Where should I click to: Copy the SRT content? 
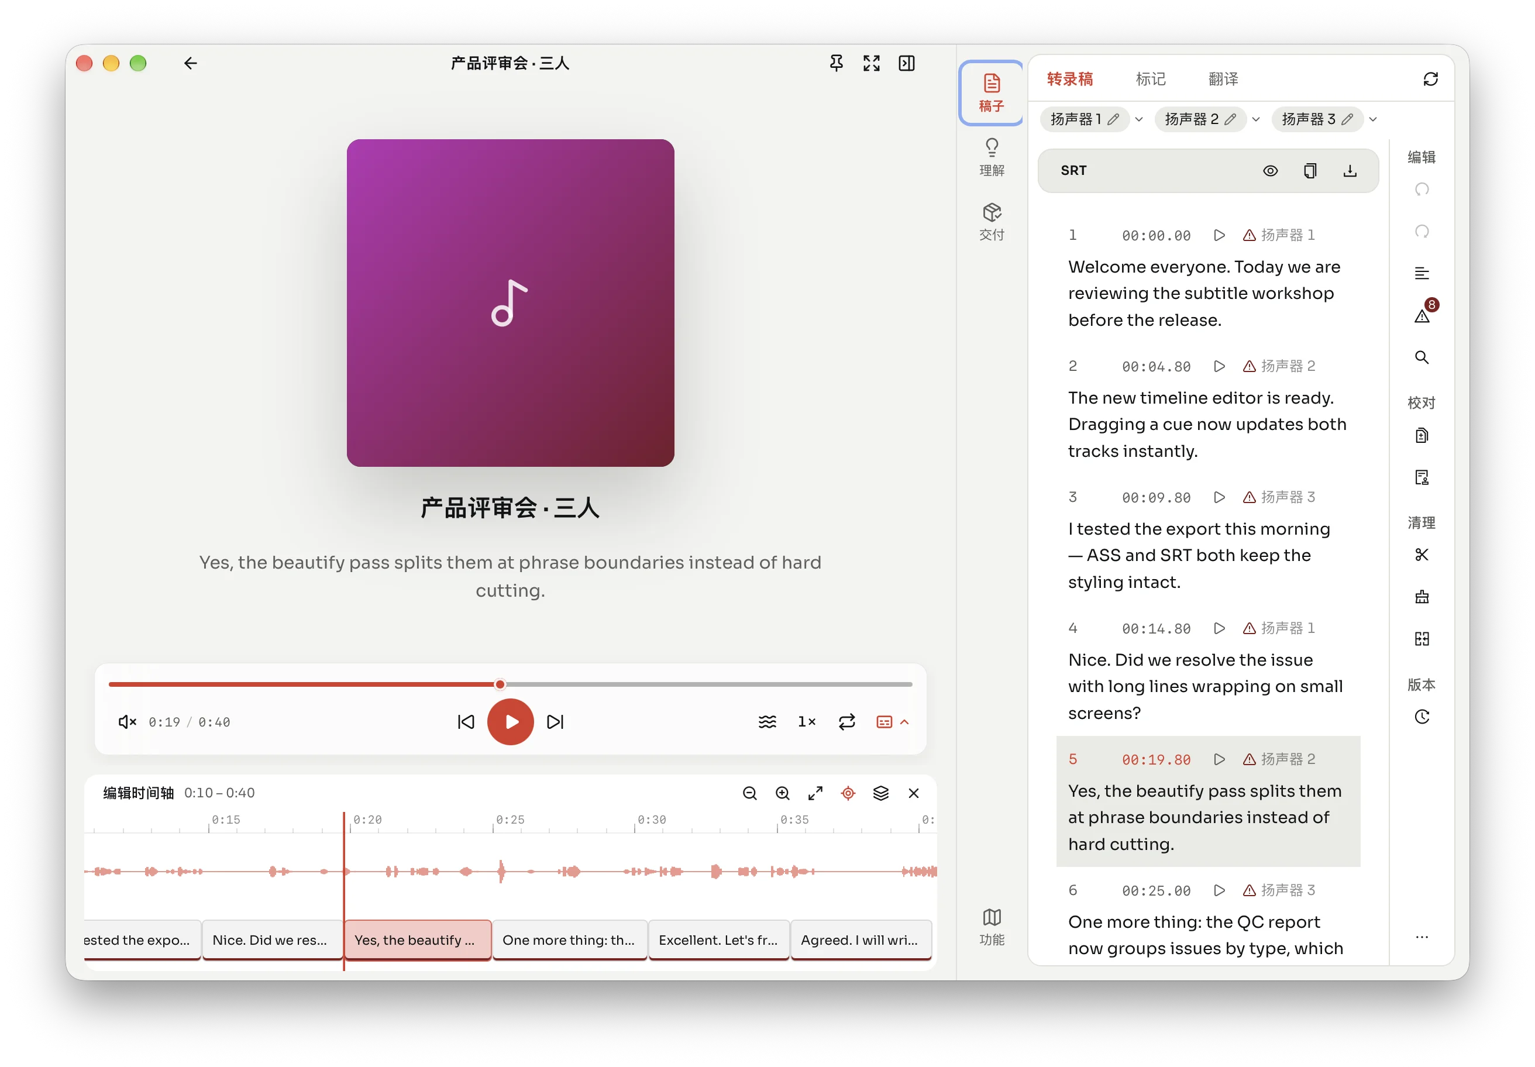coord(1310,171)
